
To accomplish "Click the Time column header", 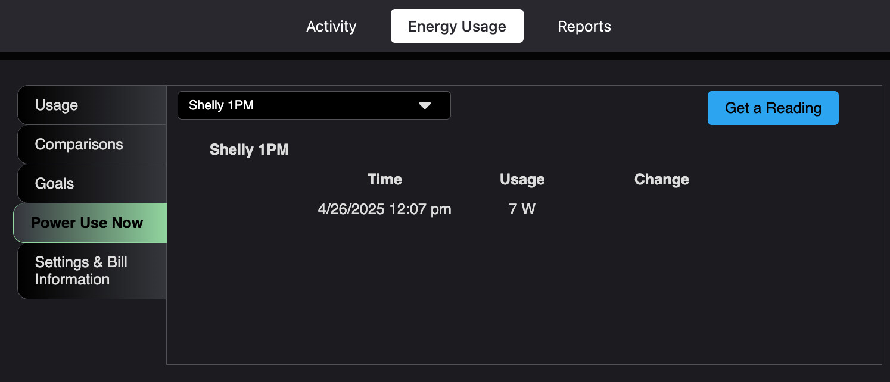I will [385, 180].
